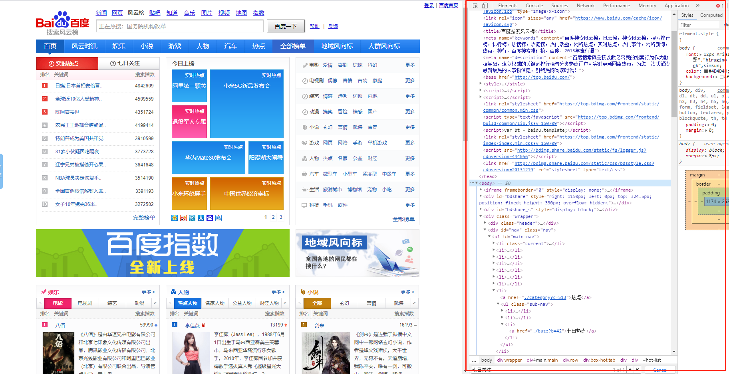729x374 pixels.
Task: Open the 风云时讯 navigation item
Action: pyautogui.click(x=84, y=46)
